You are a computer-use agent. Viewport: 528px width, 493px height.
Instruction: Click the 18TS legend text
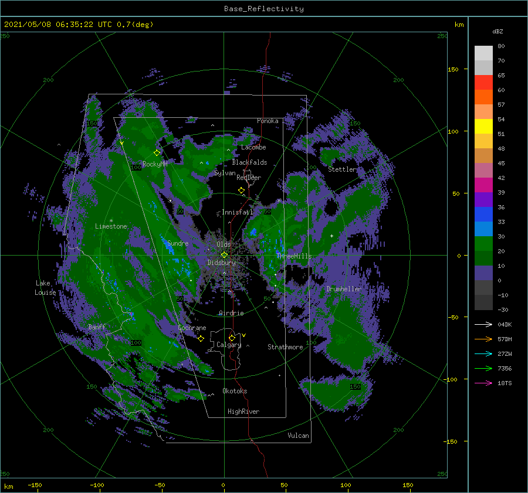tap(505, 383)
